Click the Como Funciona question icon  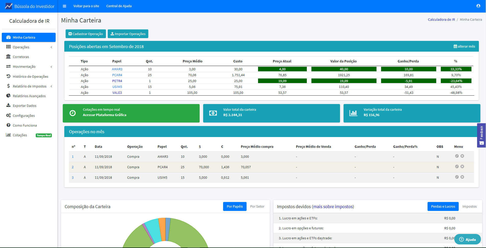coord(8,125)
